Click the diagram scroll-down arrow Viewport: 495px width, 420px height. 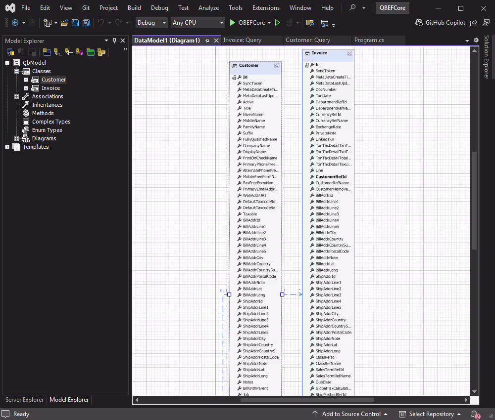tap(475, 392)
